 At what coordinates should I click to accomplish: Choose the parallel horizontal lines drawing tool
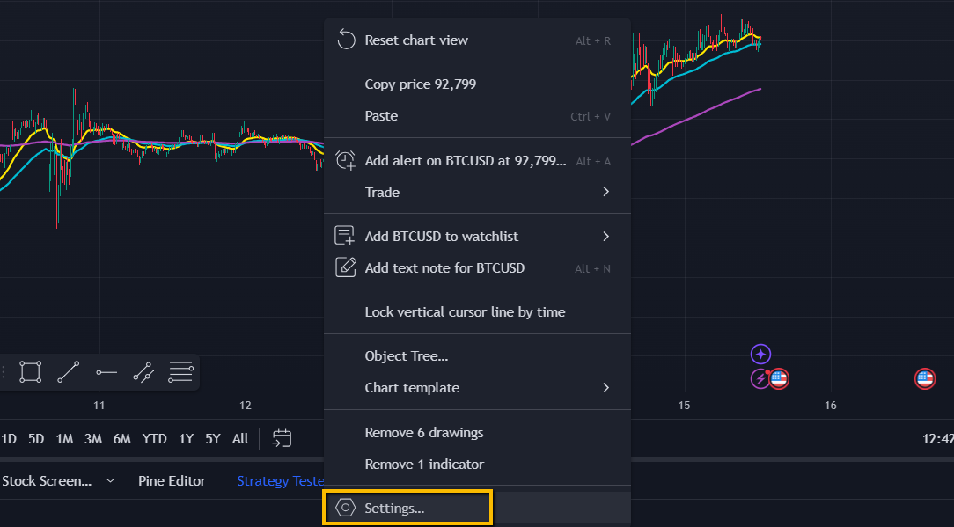(180, 371)
